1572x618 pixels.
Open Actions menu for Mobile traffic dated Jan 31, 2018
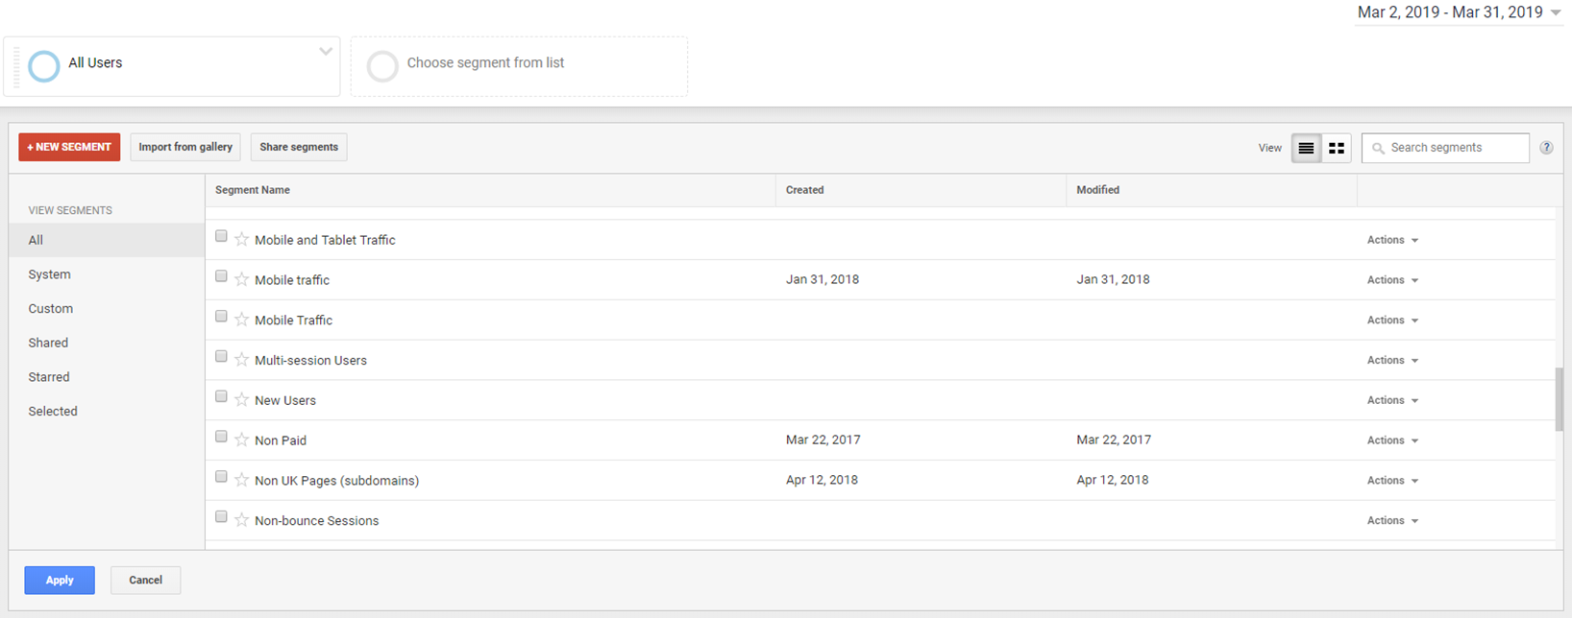pos(1392,280)
